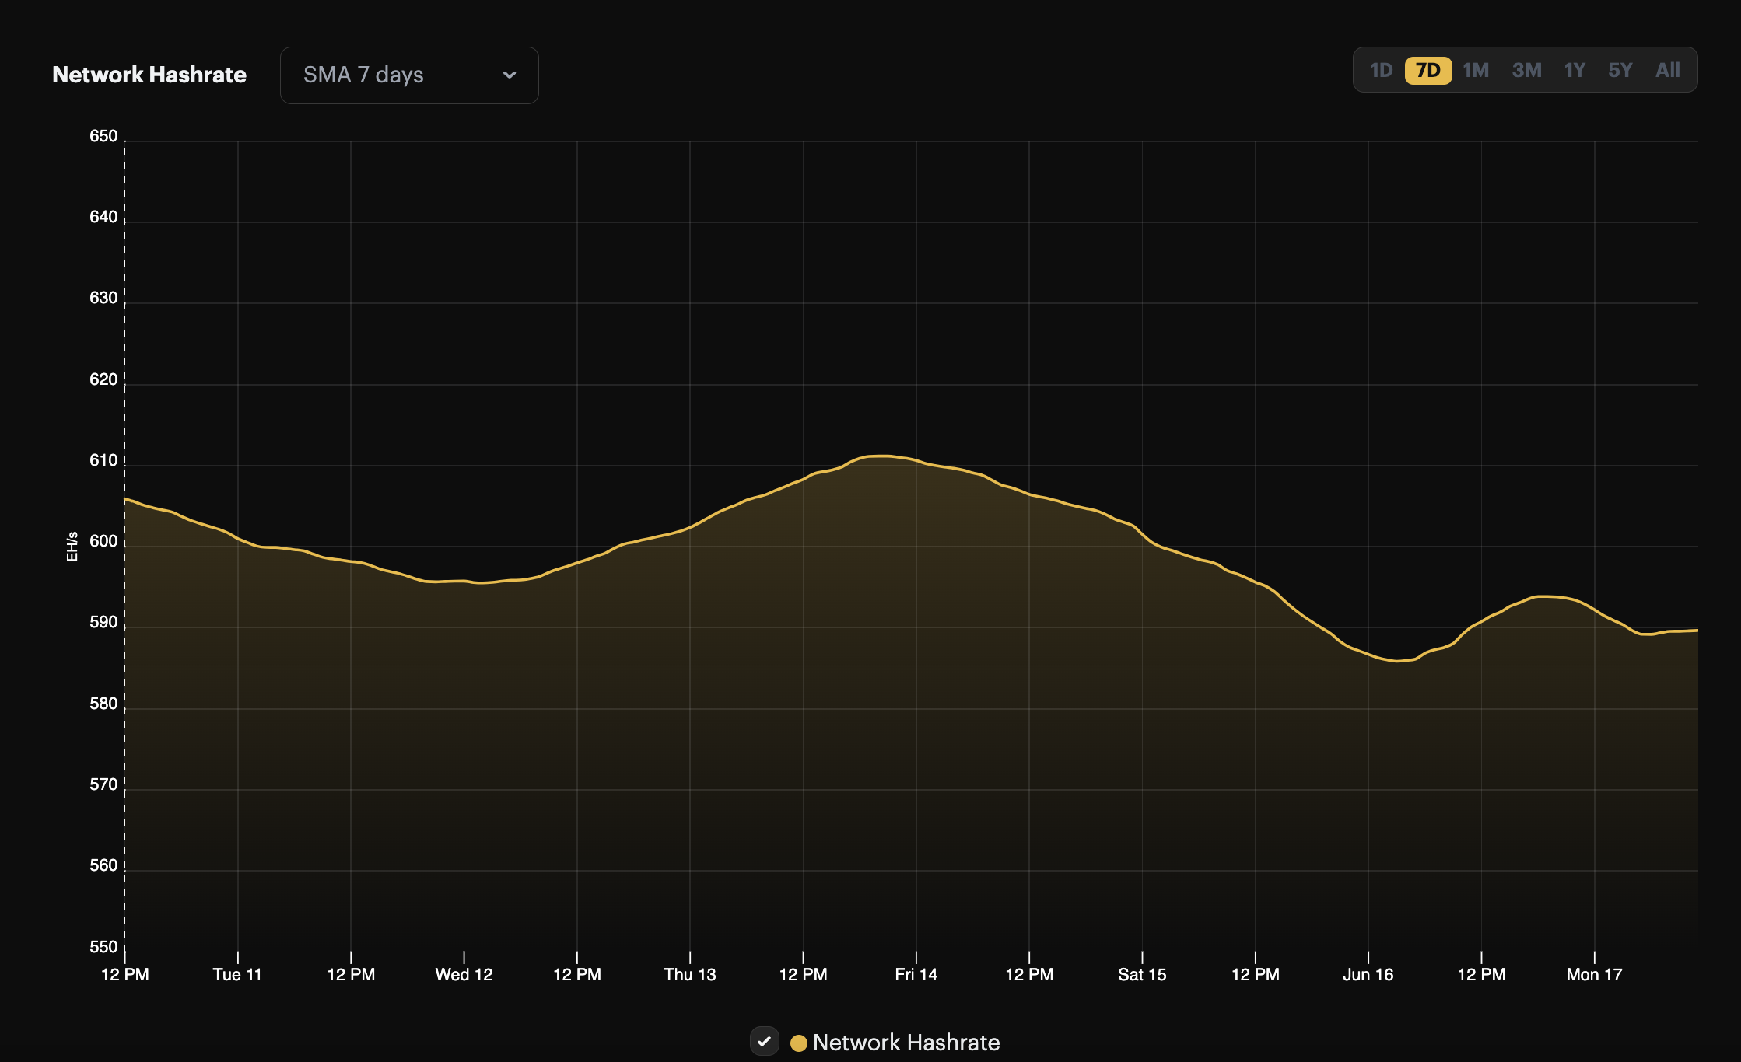Select the 7D time range tab
The image size is (1741, 1062).
[x=1427, y=69]
